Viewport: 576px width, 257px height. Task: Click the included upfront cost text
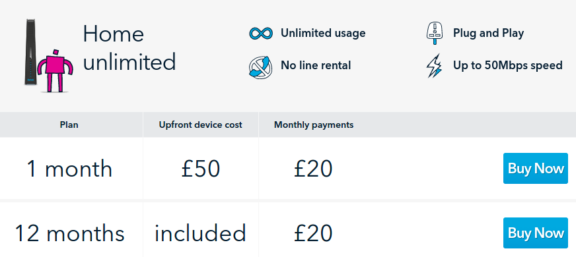[x=201, y=233]
